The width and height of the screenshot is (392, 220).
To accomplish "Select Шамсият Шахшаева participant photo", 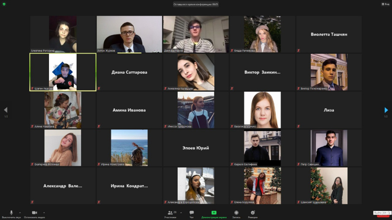I will tap(329, 186).
